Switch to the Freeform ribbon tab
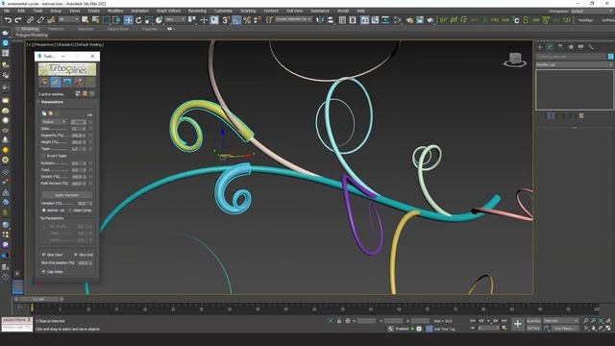Viewport: 615px width, 346px height. pyautogui.click(x=56, y=29)
